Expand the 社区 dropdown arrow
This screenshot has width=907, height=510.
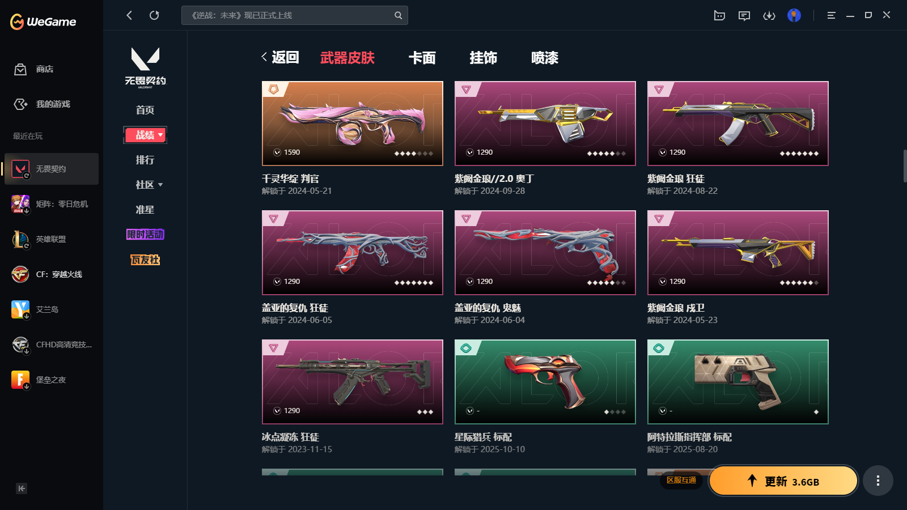pyautogui.click(x=160, y=185)
